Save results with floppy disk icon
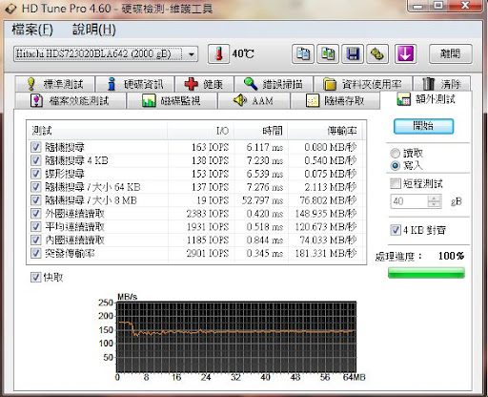488x397 pixels. [x=353, y=53]
